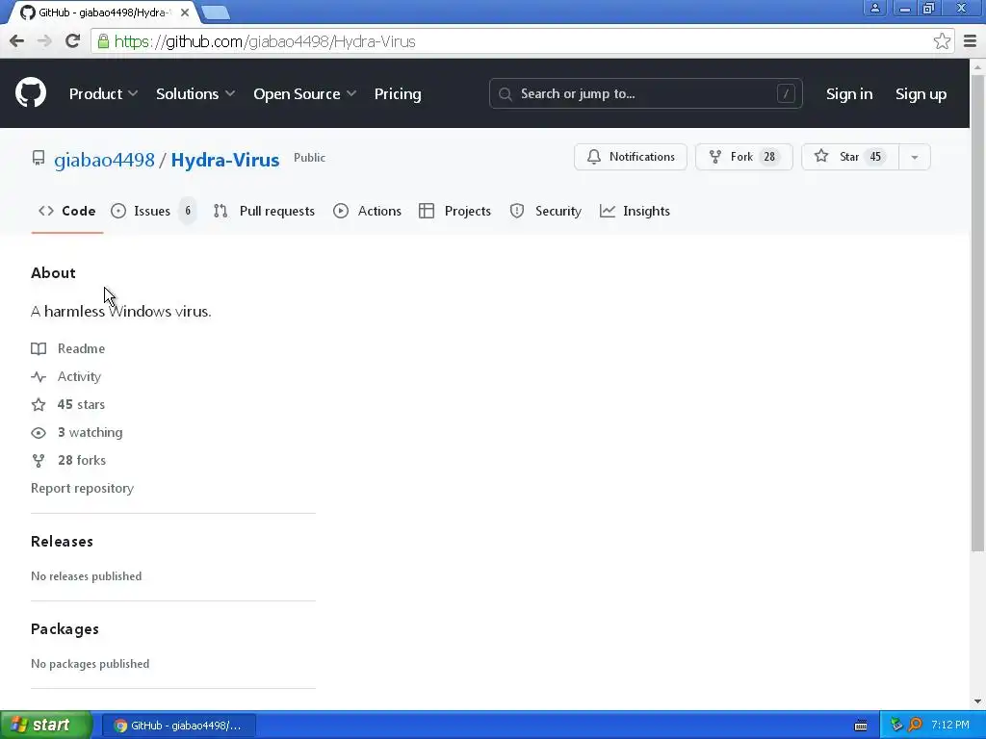Switch to the Actions tab
Viewport: 986px width, 739px height.
click(x=367, y=211)
